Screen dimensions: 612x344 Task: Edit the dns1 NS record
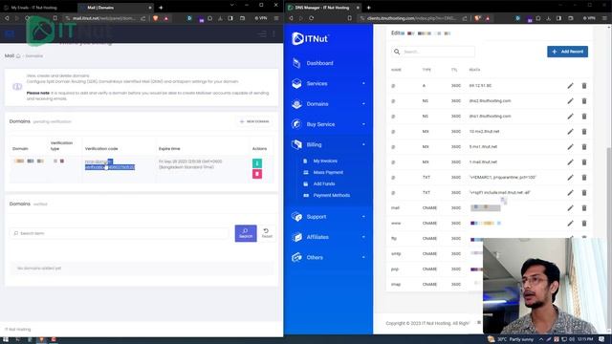click(x=570, y=117)
